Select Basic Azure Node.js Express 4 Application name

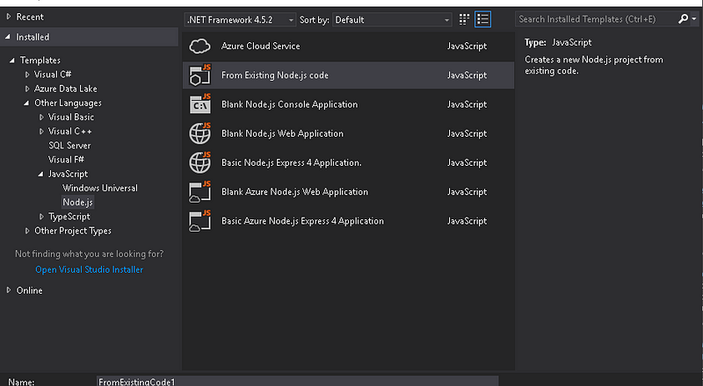pos(302,221)
